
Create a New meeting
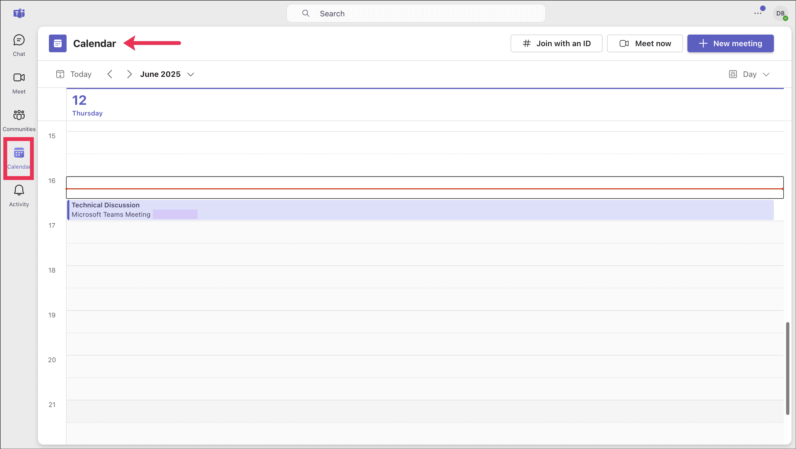[x=730, y=43]
